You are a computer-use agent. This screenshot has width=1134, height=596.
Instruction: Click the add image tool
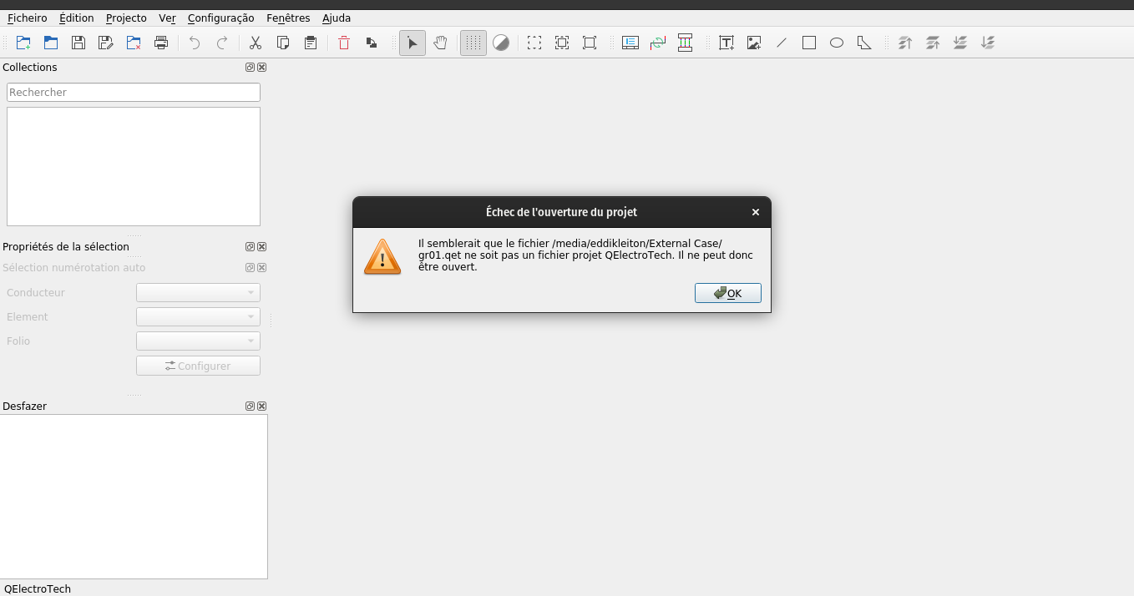coord(754,43)
